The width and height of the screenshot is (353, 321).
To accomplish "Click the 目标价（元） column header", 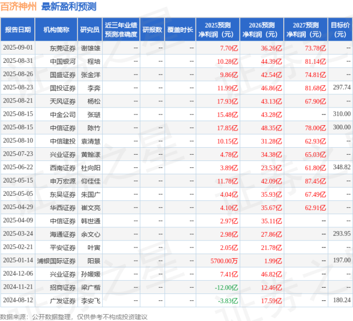I will pyautogui.click(x=340, y=30).
